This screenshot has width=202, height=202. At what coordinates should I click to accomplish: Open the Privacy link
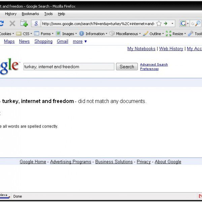[x=144, y=162]
